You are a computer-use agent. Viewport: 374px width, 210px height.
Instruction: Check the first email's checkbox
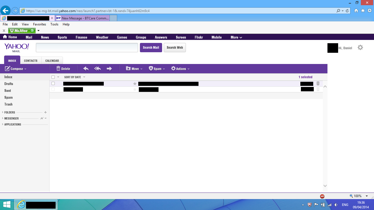(53, 83)
